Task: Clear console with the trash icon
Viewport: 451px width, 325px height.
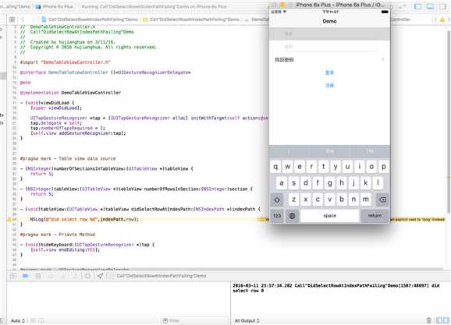Action: coord(428,320)
